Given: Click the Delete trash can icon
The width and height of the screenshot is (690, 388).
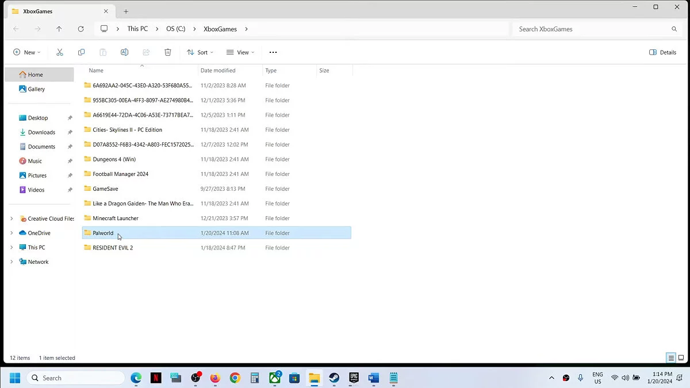Looking at the screenshot, I should 168,52.
